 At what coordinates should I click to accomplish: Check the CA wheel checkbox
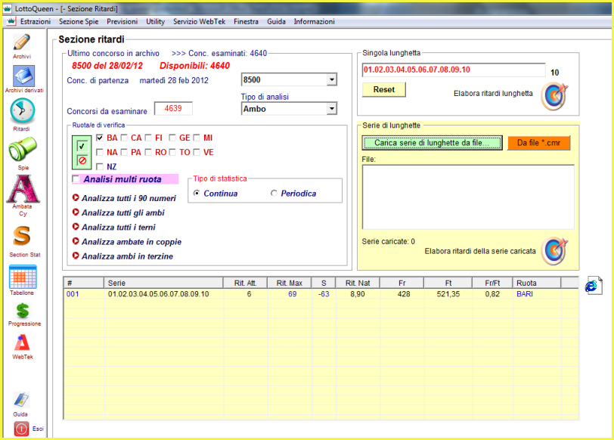[124, 138]
